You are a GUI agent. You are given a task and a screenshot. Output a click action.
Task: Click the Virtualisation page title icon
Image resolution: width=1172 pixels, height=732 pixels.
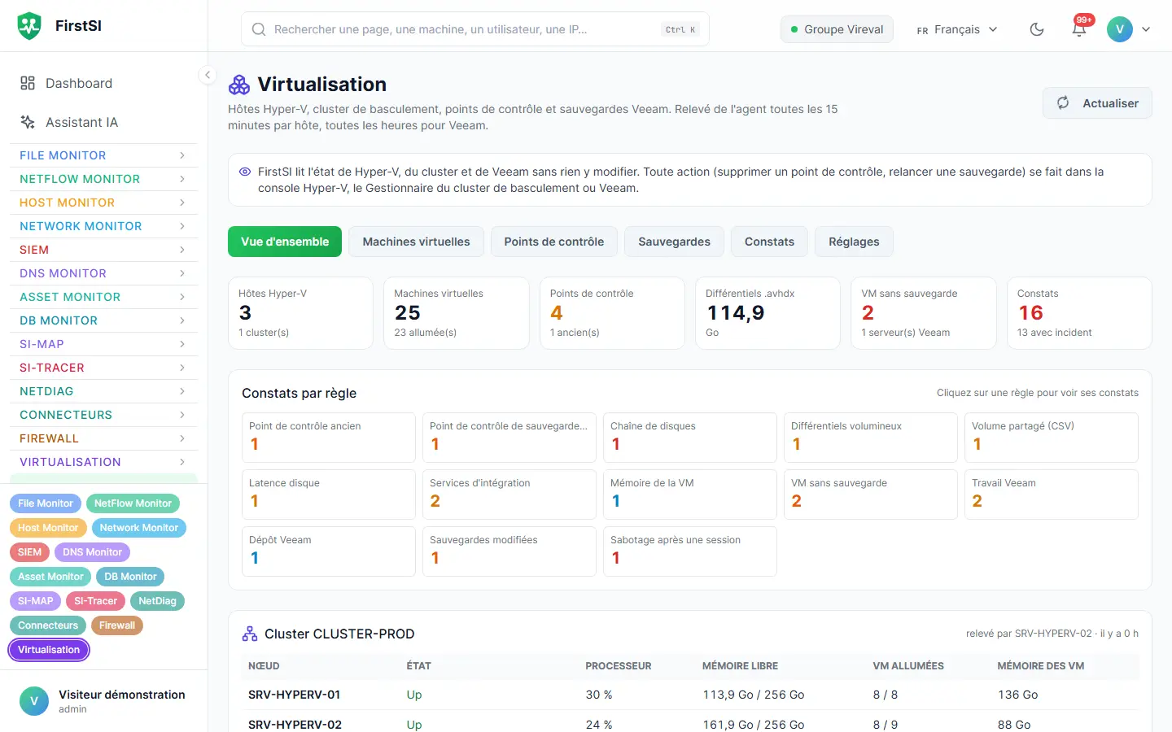pos(239,85)
